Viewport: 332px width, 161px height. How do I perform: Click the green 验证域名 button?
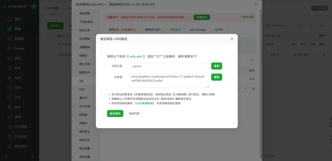point(115,114)
